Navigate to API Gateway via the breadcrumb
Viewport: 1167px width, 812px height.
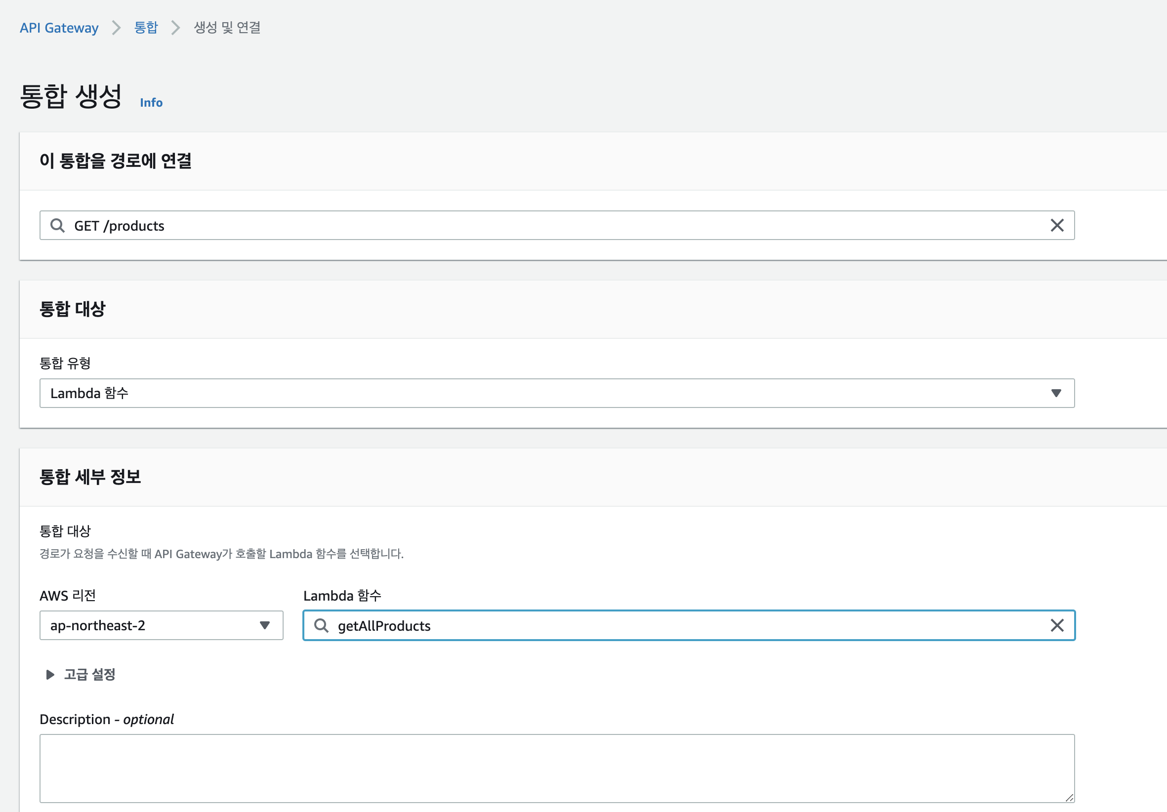[x=58, y=28]
